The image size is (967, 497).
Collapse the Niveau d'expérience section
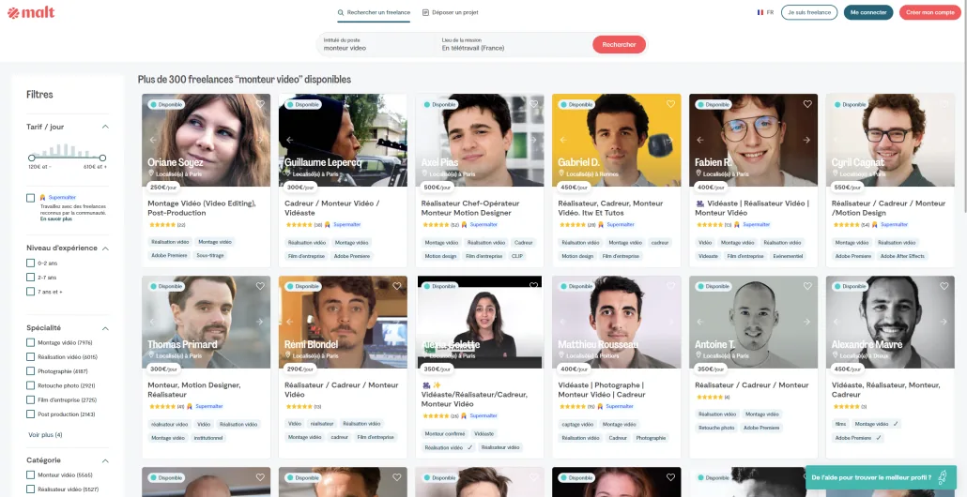[x=105, y=248]
